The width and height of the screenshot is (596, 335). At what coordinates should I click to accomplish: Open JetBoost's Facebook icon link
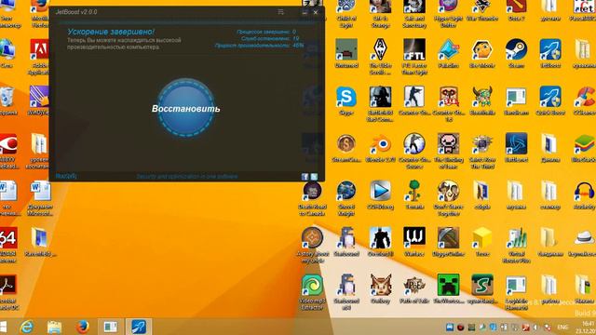point(305,177)
